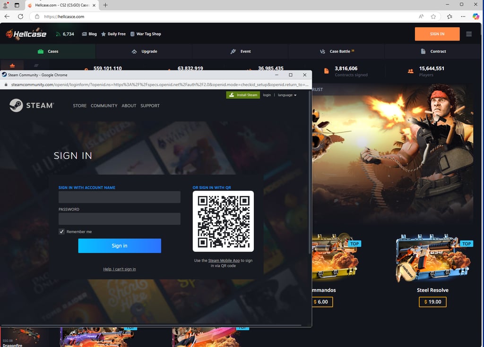The width and height of the screenshot is (484, 347).
Task: Close the Hellcase.com browser tab
Action: pyautogui.click(x=94, y=5)
